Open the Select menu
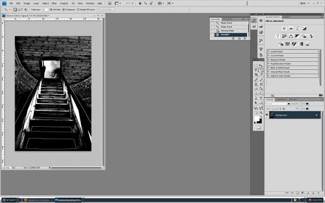Screen dimensions: 325x203 45,3
